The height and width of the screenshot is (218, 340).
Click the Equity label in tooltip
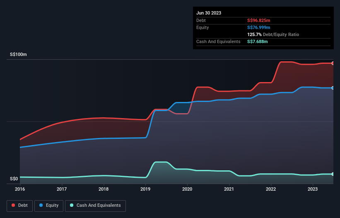(x=203, y=27)
